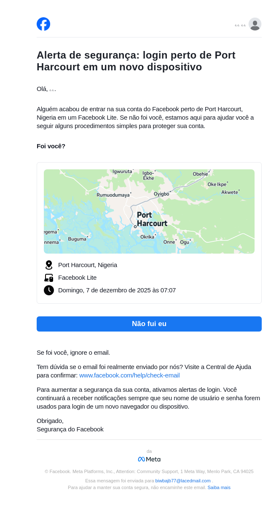Image resolution: width=263 pixels, height=511 pixels.
Task: Click the Port Harcourt label on map
Action: pyautogui.click(x=152, y=219)
